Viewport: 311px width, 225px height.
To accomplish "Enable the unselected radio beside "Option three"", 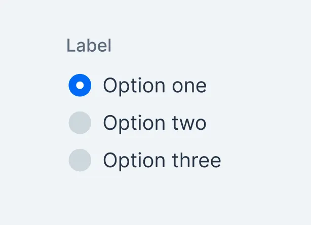I will click(80, 160).
